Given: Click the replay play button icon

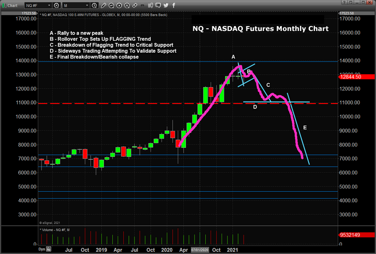Looking at the screenshot, I should coord(119,5).
